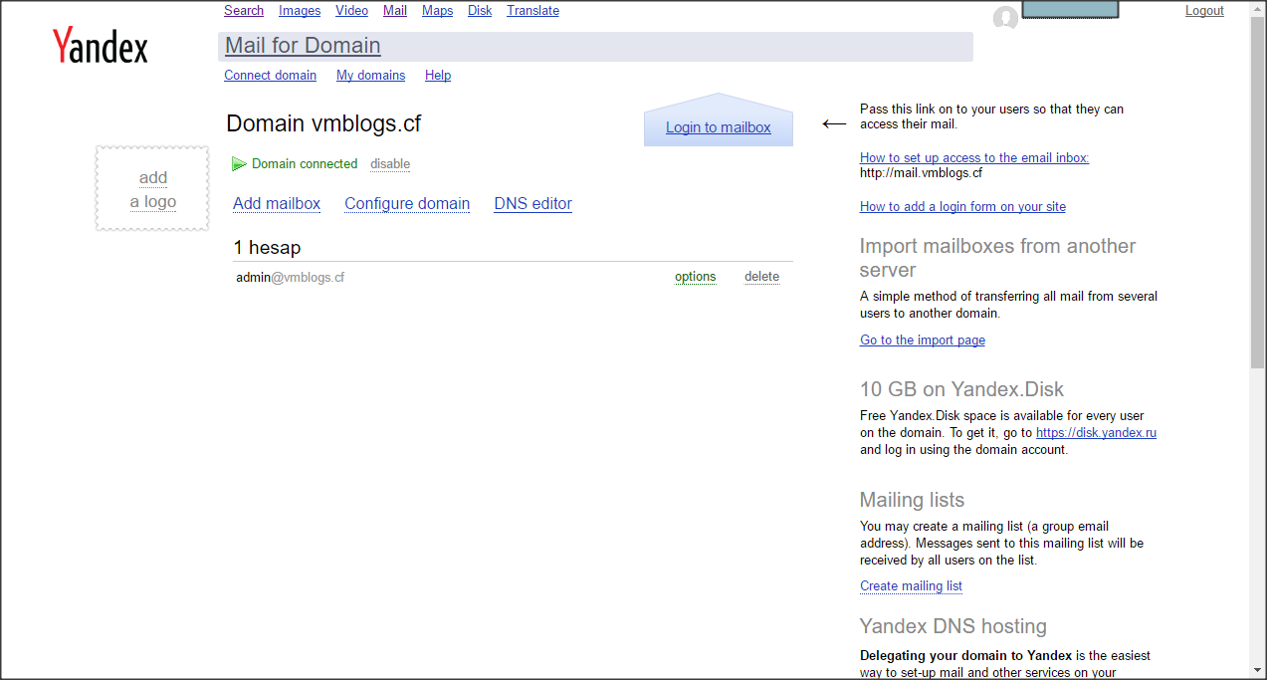Disable the connected domain
This screenshot has width=1267, height=680.
coord(390,164)
